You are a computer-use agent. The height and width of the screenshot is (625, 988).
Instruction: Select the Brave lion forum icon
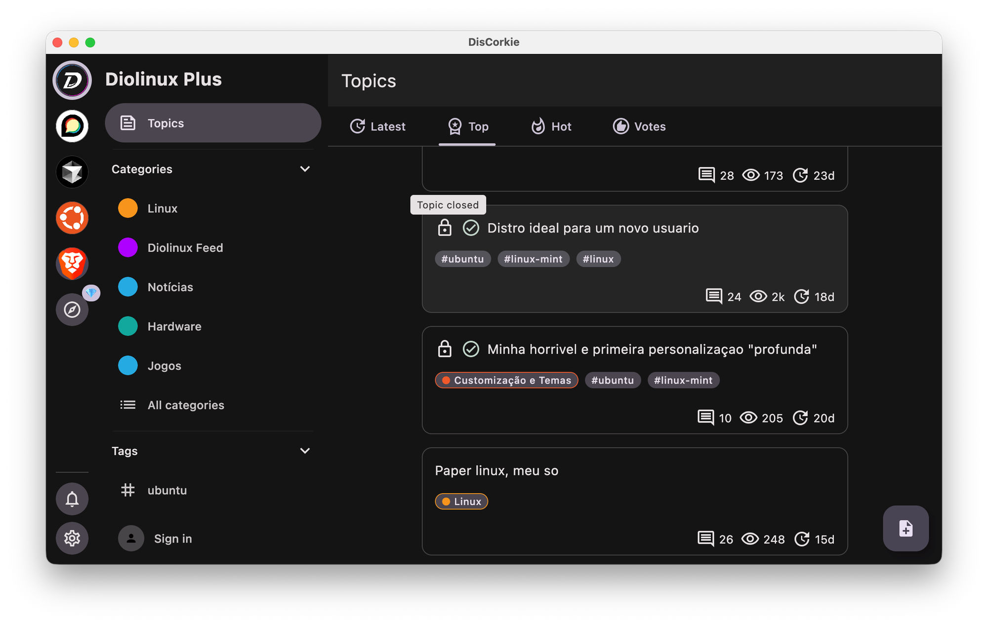(72, 264)
